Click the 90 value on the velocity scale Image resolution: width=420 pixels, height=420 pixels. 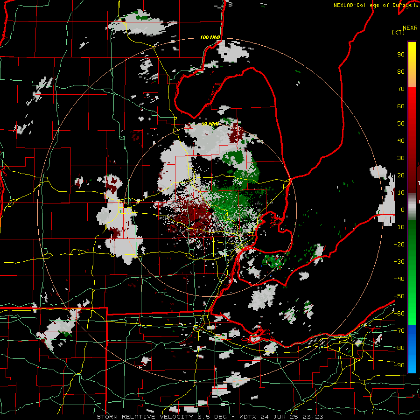point(401,55)
